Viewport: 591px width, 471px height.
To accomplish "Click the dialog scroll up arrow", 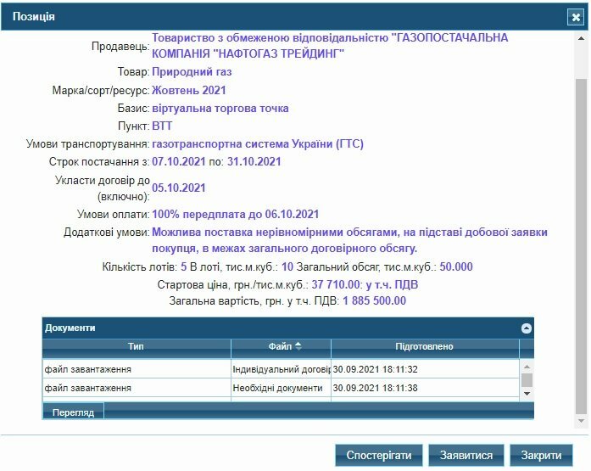I will (581, 38).
